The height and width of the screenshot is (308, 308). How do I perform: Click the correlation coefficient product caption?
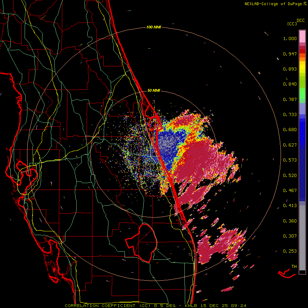click(x=155, y=306)
